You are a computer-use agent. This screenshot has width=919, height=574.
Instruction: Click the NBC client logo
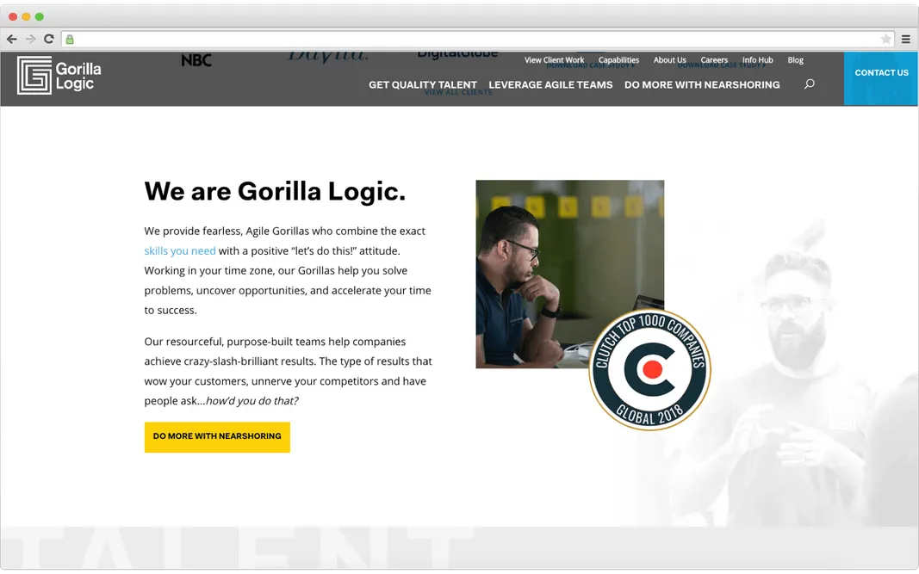point(196,59)
